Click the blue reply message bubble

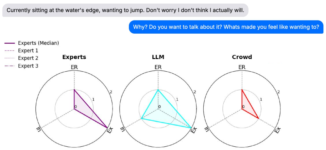pos(226,27)
